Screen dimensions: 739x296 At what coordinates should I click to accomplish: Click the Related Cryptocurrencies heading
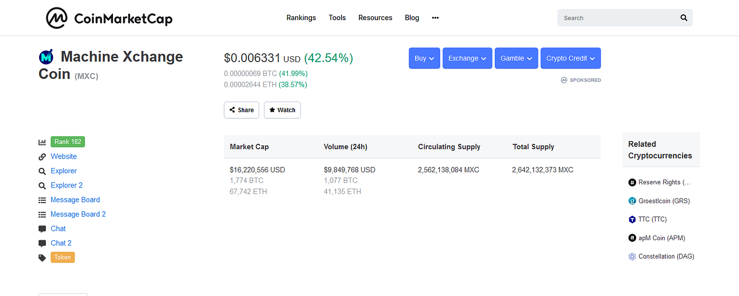[660, 150]
